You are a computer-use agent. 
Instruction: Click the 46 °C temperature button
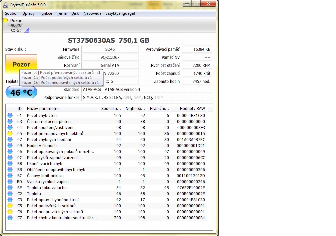click(21, 92)
